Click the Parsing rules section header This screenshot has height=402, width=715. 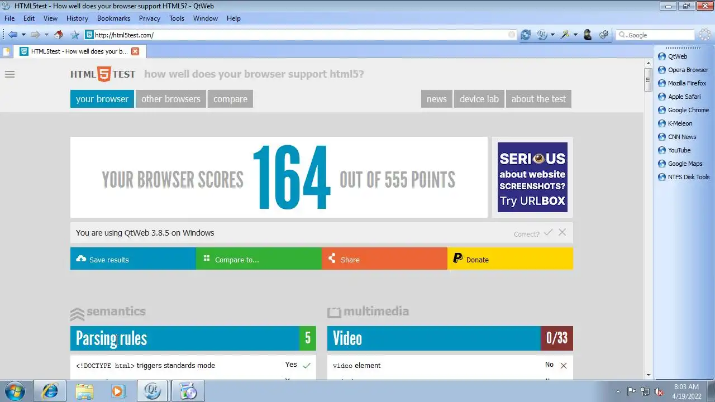point(193,338)
